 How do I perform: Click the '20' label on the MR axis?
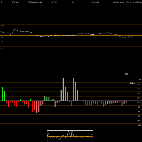(139, 98)
